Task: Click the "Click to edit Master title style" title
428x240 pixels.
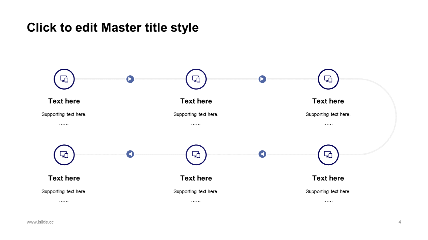Action: [113, 27]
